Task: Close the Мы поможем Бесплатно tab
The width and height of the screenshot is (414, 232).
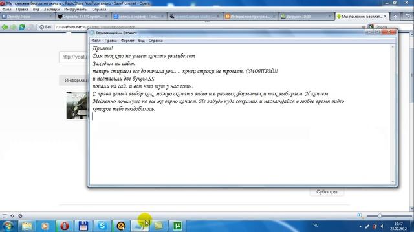Action: [385, 16]
